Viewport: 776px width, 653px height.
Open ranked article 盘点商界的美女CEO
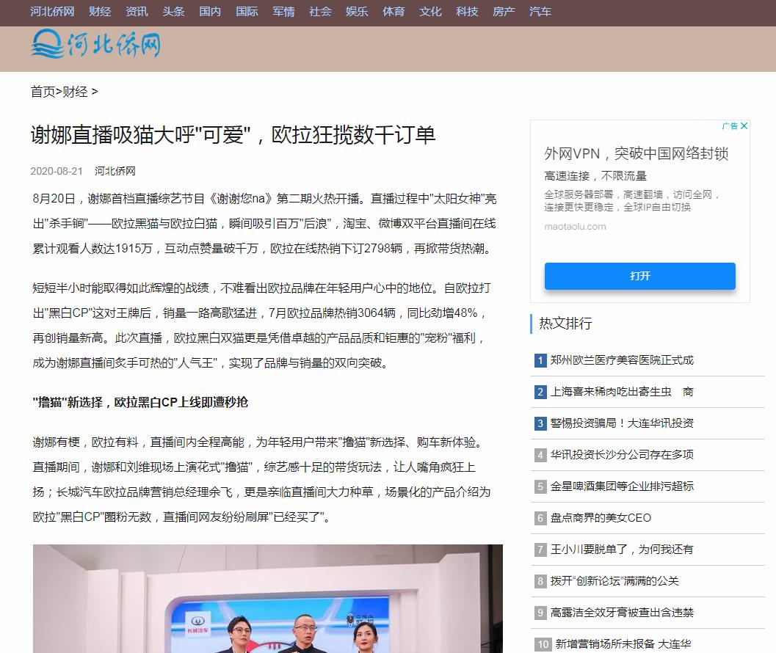pyautogui.click(x=601, y=518)
